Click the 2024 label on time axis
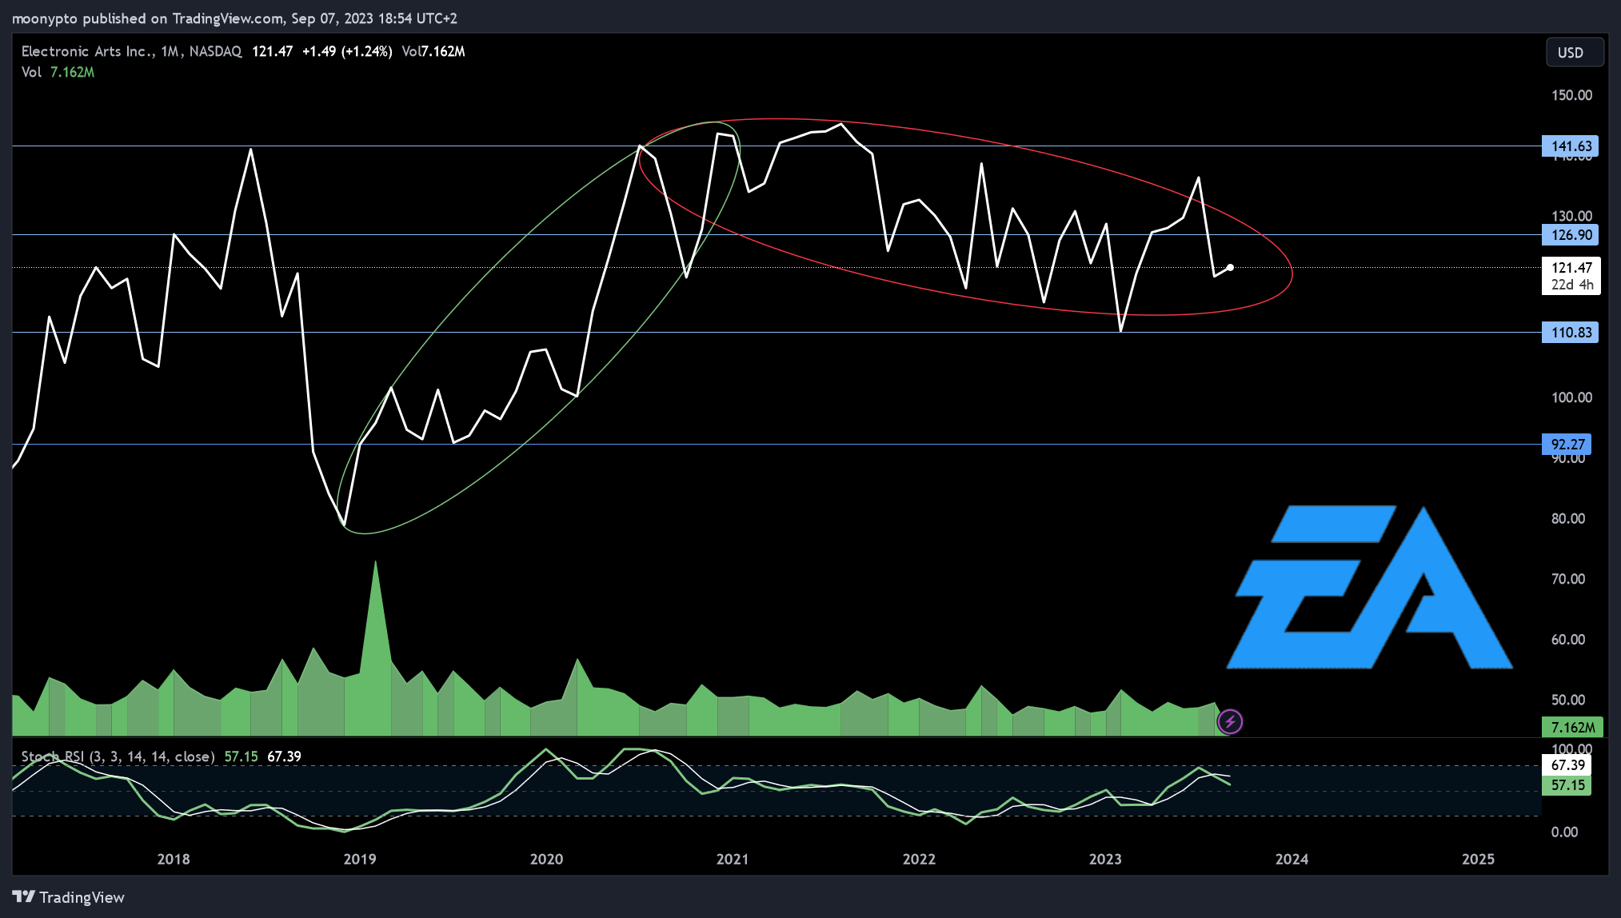The height and width of the screenshot is (918, 1621). coord(1292,859)
